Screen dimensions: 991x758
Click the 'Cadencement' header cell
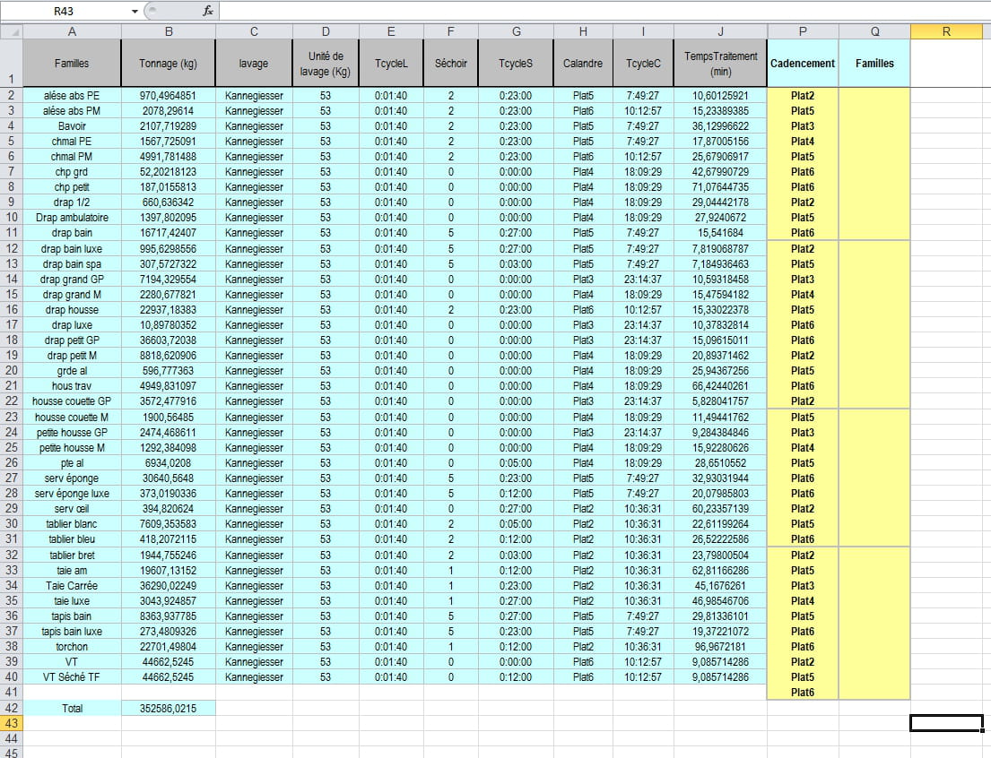click(x=803, y=63)
